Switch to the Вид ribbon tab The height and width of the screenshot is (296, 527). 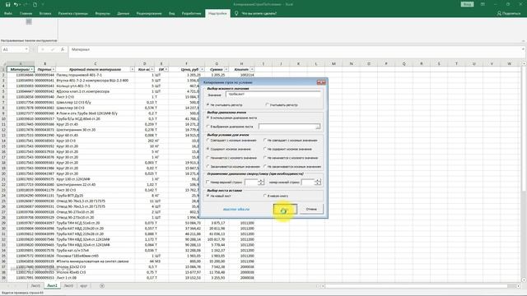coord(172,13)
